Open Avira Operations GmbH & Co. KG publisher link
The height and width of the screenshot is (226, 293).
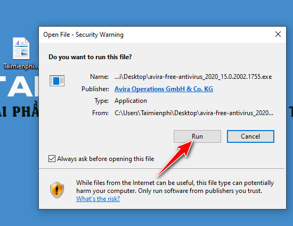164,89
